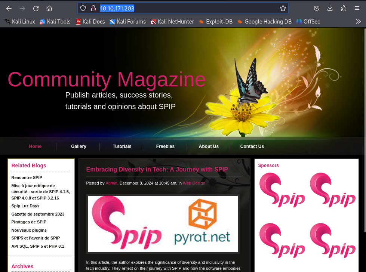Open the Kali Forums bookmark
Viewport: 366px width, 272px height.
click(127, 22)
